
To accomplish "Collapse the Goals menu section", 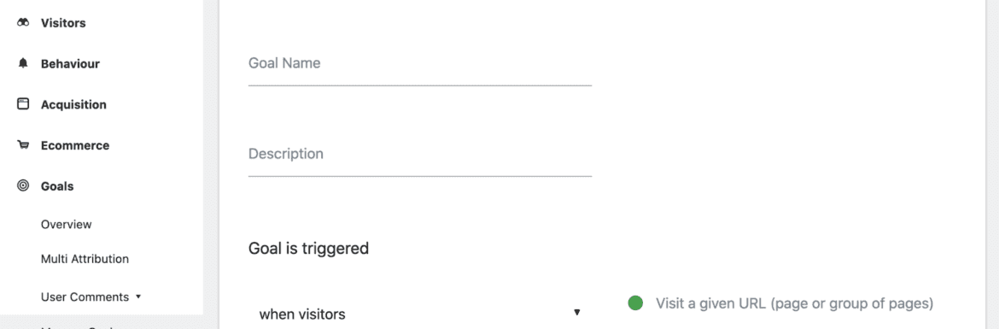I will pos(57,186).
